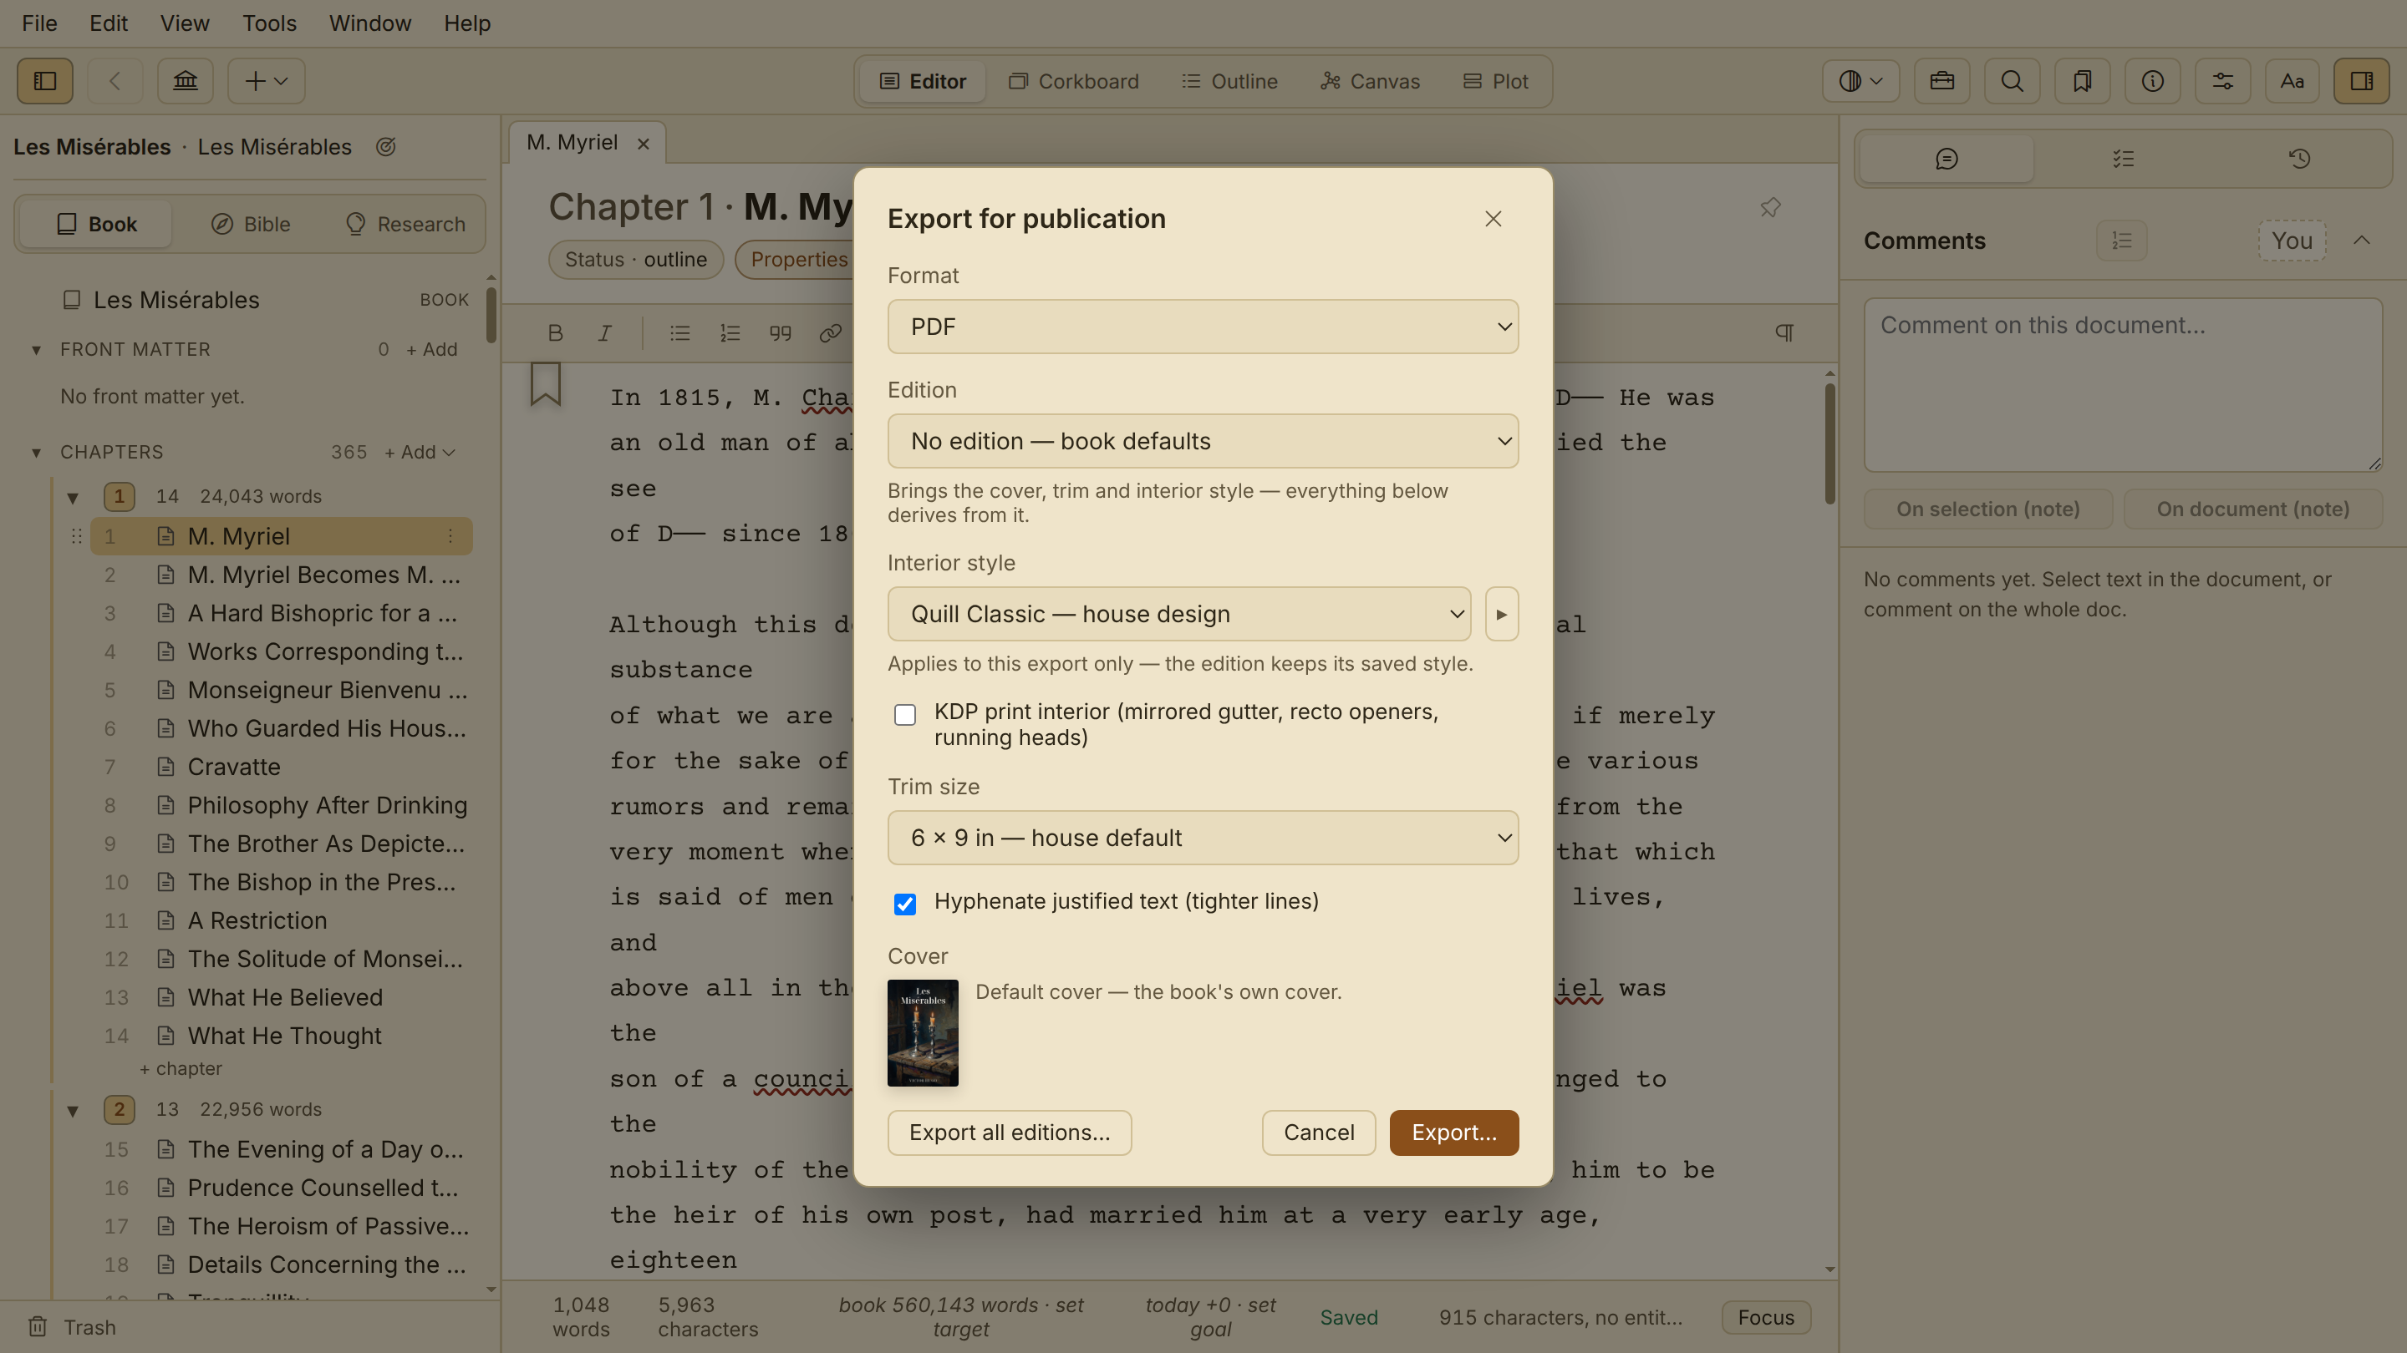Image resolution: width=2407 pixels, height=1353 pixels.
Task: Click the Focus button in the status bar
Action: tap(1766, 1318)
